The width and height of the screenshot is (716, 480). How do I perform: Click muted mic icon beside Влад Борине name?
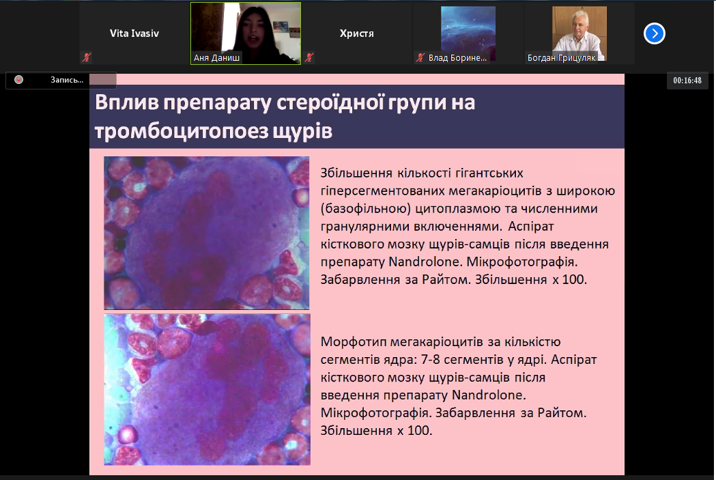point(421,59)
